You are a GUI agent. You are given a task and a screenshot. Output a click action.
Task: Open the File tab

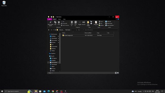point(49,19)
